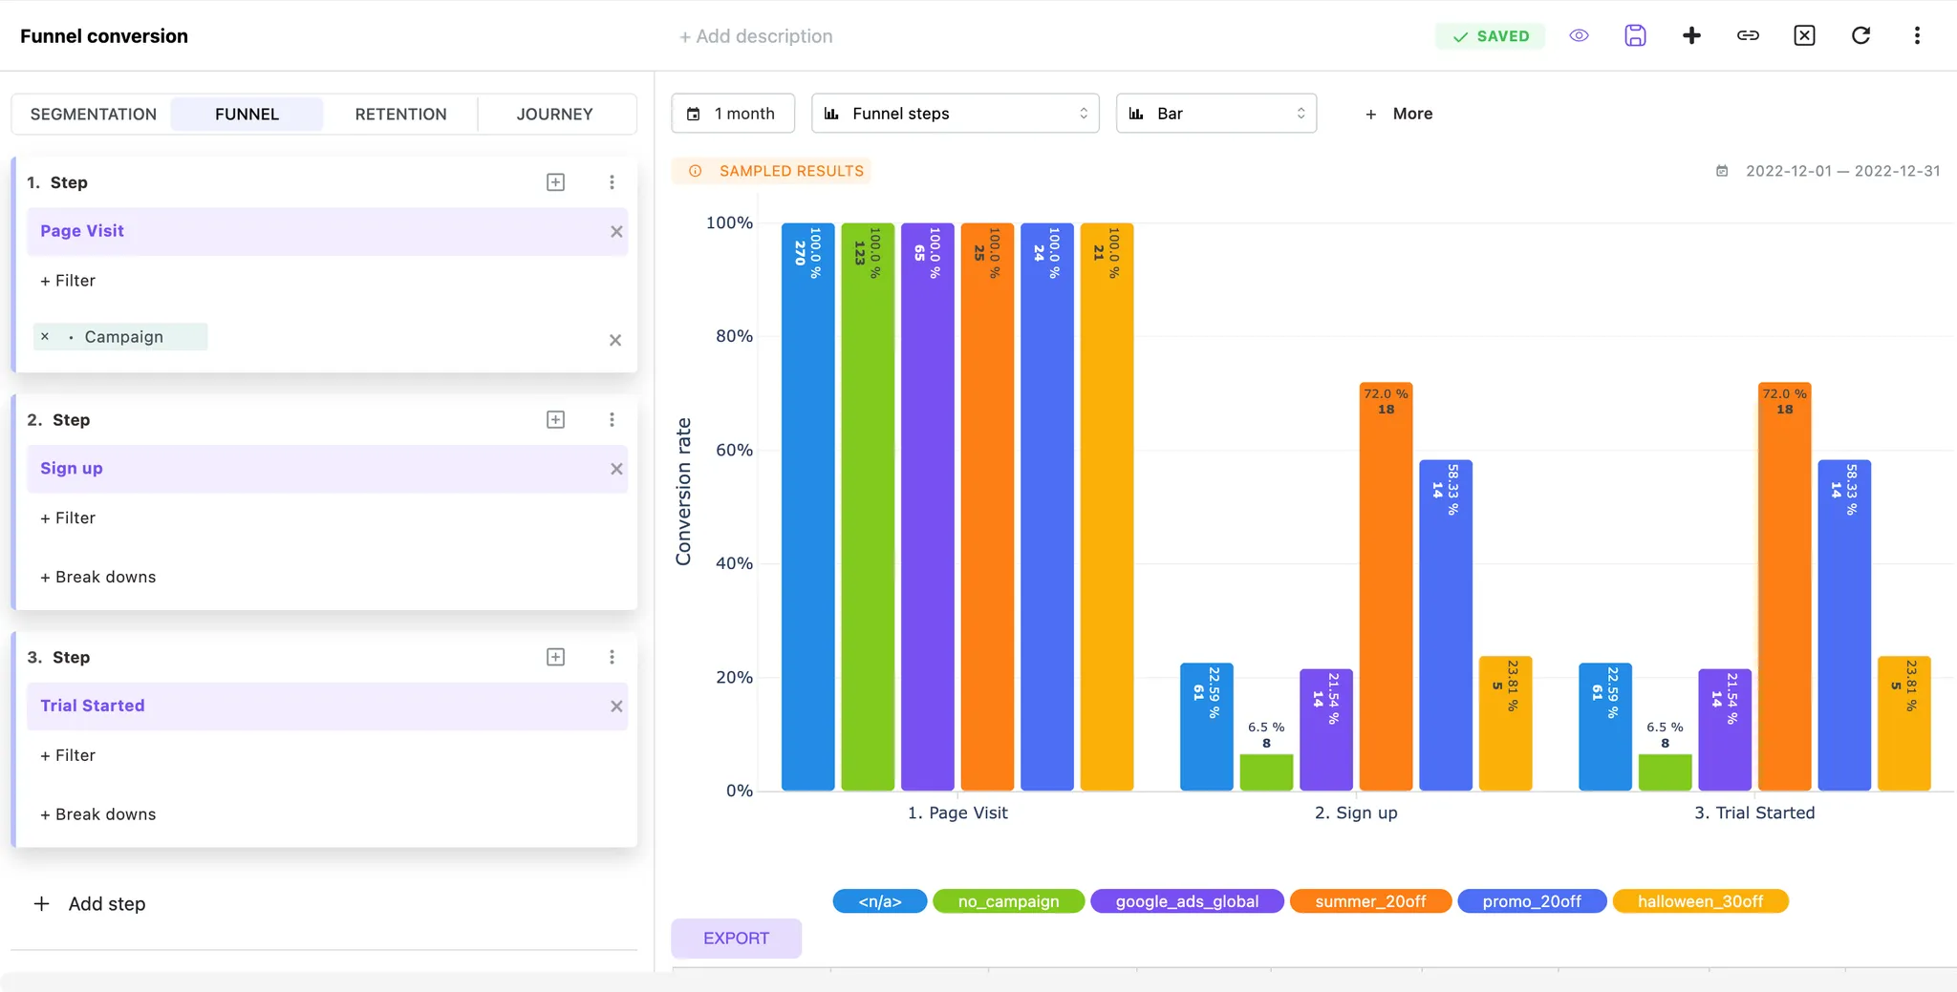This screenshot has height=992, width=1957.
Task: Click the boxed X icon in header
Action: tap(1804, 36)
